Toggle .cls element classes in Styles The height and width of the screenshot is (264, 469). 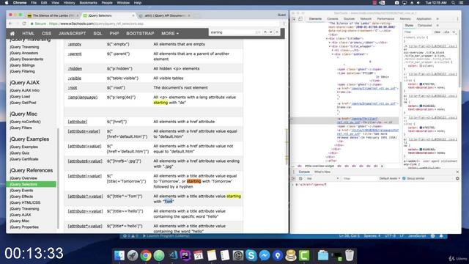447,32
